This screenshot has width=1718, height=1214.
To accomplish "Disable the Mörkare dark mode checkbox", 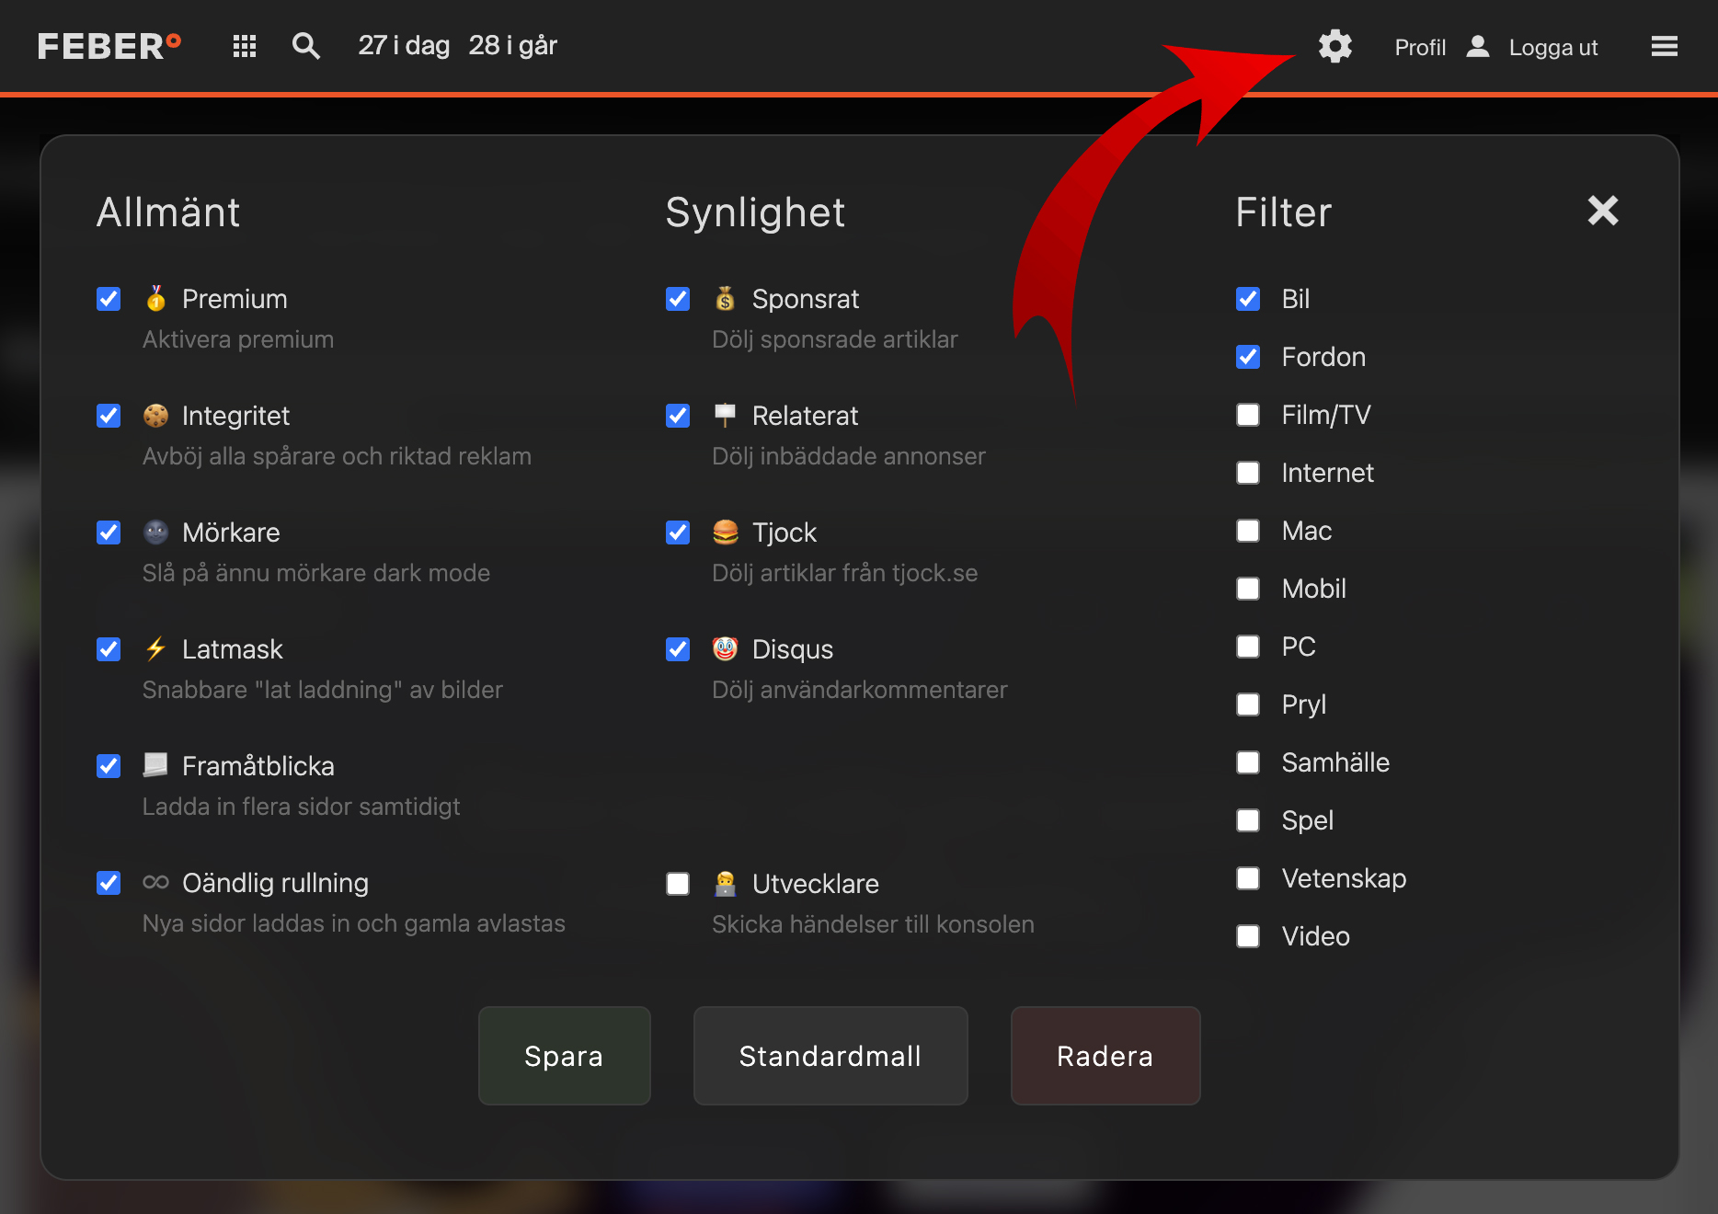I will point(109,533).
